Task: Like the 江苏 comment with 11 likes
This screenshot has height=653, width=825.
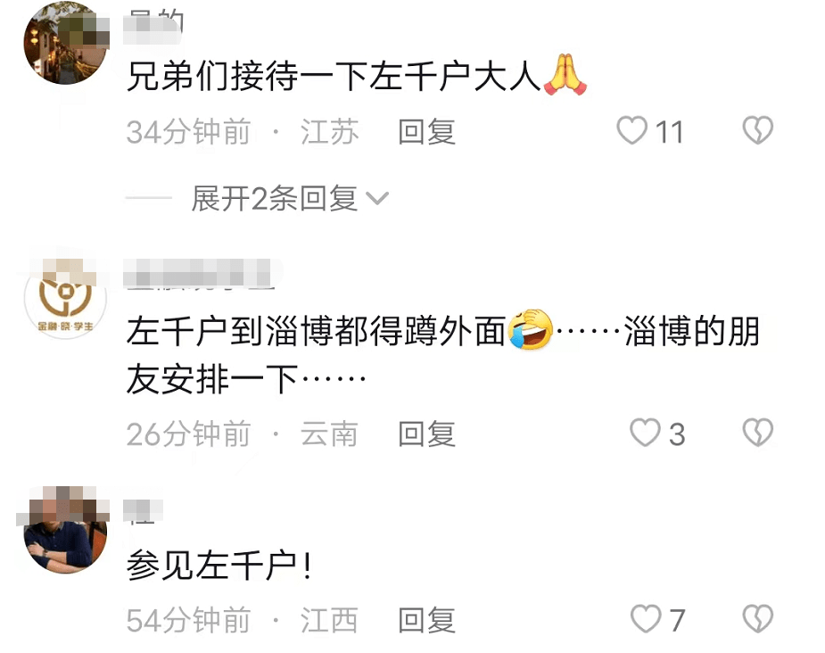Action: (631, 130)
